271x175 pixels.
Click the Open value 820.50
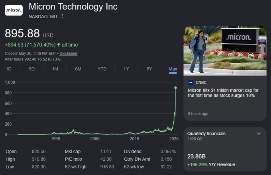coord(39,152)
